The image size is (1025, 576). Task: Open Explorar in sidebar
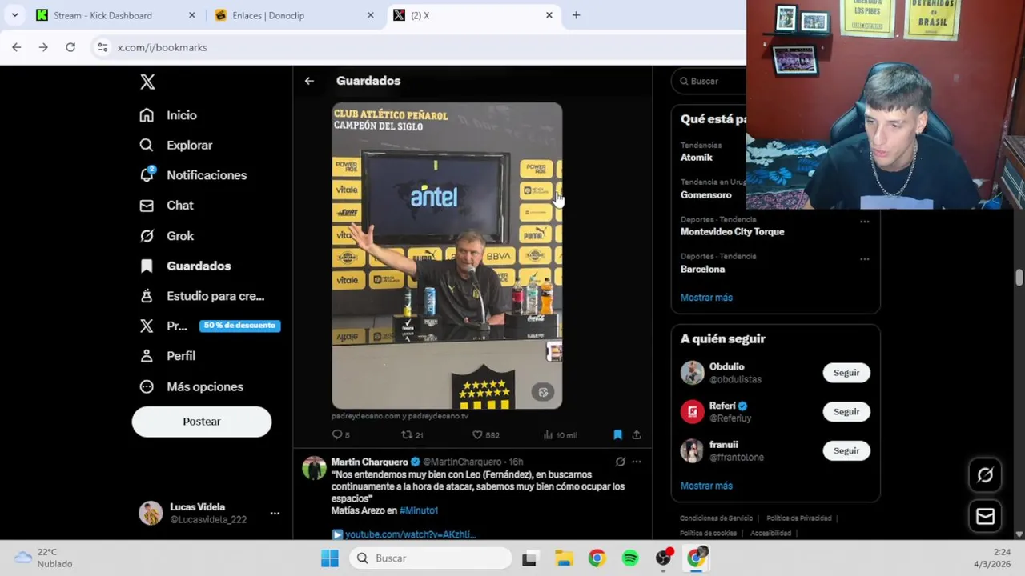click(x=176, y=145)
